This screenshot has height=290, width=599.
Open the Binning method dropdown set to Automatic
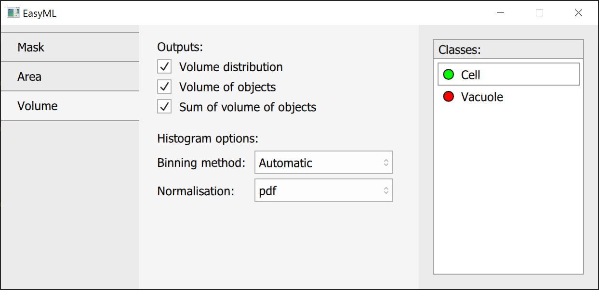pos(323,163)
